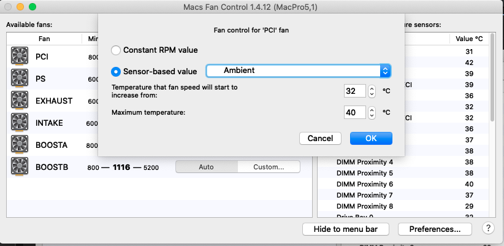
Task: Select the DIMM Proximity 7 sensor row
Action: [403, 195]
